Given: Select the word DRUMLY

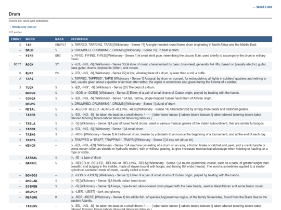Looking at the screenshot, I should click(x=31, y=192).
